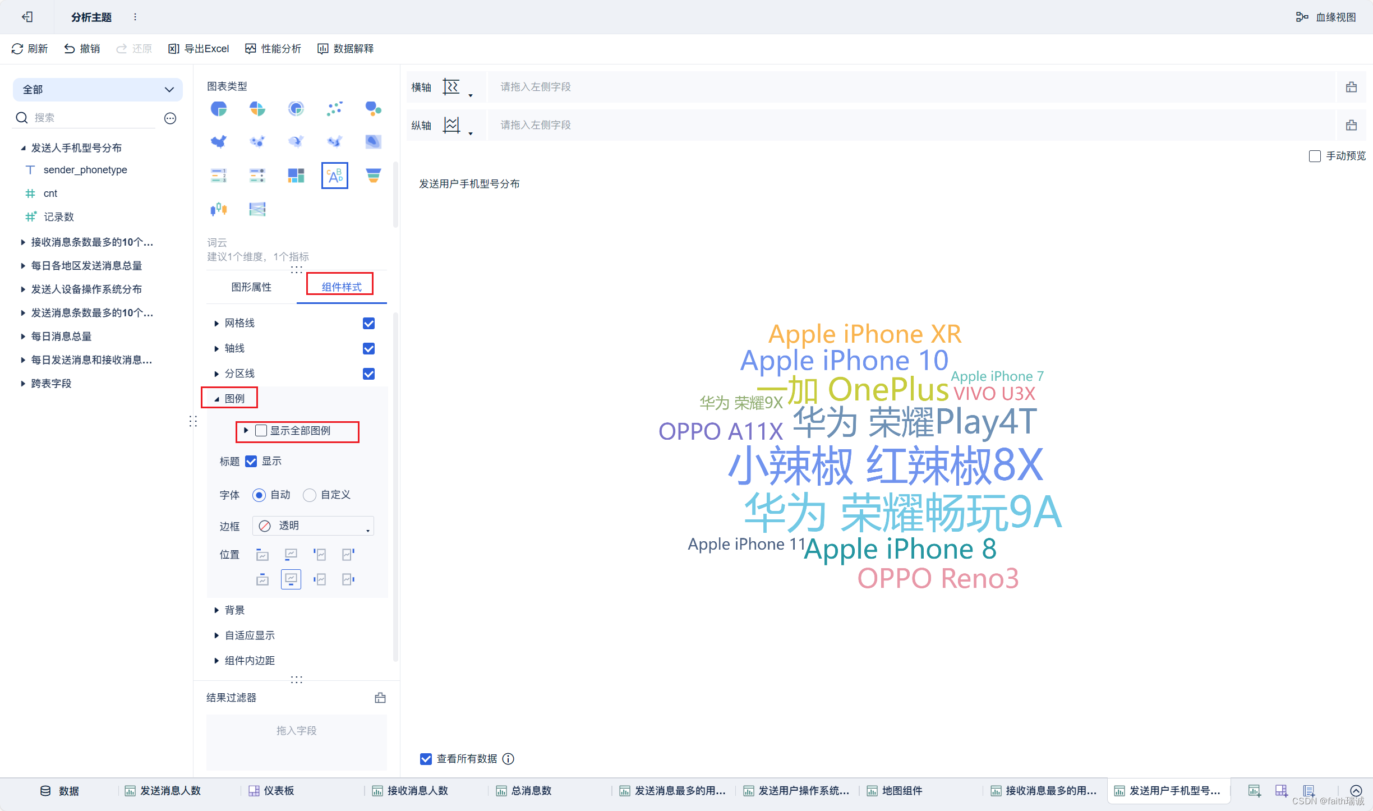Open the 边框 透明 border dropdown
The width and height of the screenshot is (1373, 811).
pos(313,526)
